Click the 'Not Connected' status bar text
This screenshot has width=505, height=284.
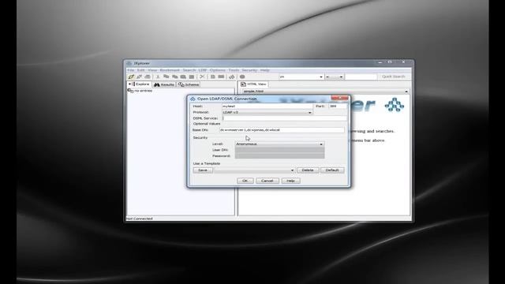click(x=139, y=219)
